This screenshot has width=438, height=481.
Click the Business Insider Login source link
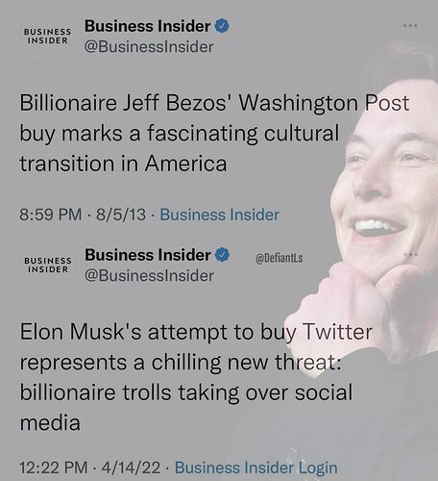tap(255, 468)
